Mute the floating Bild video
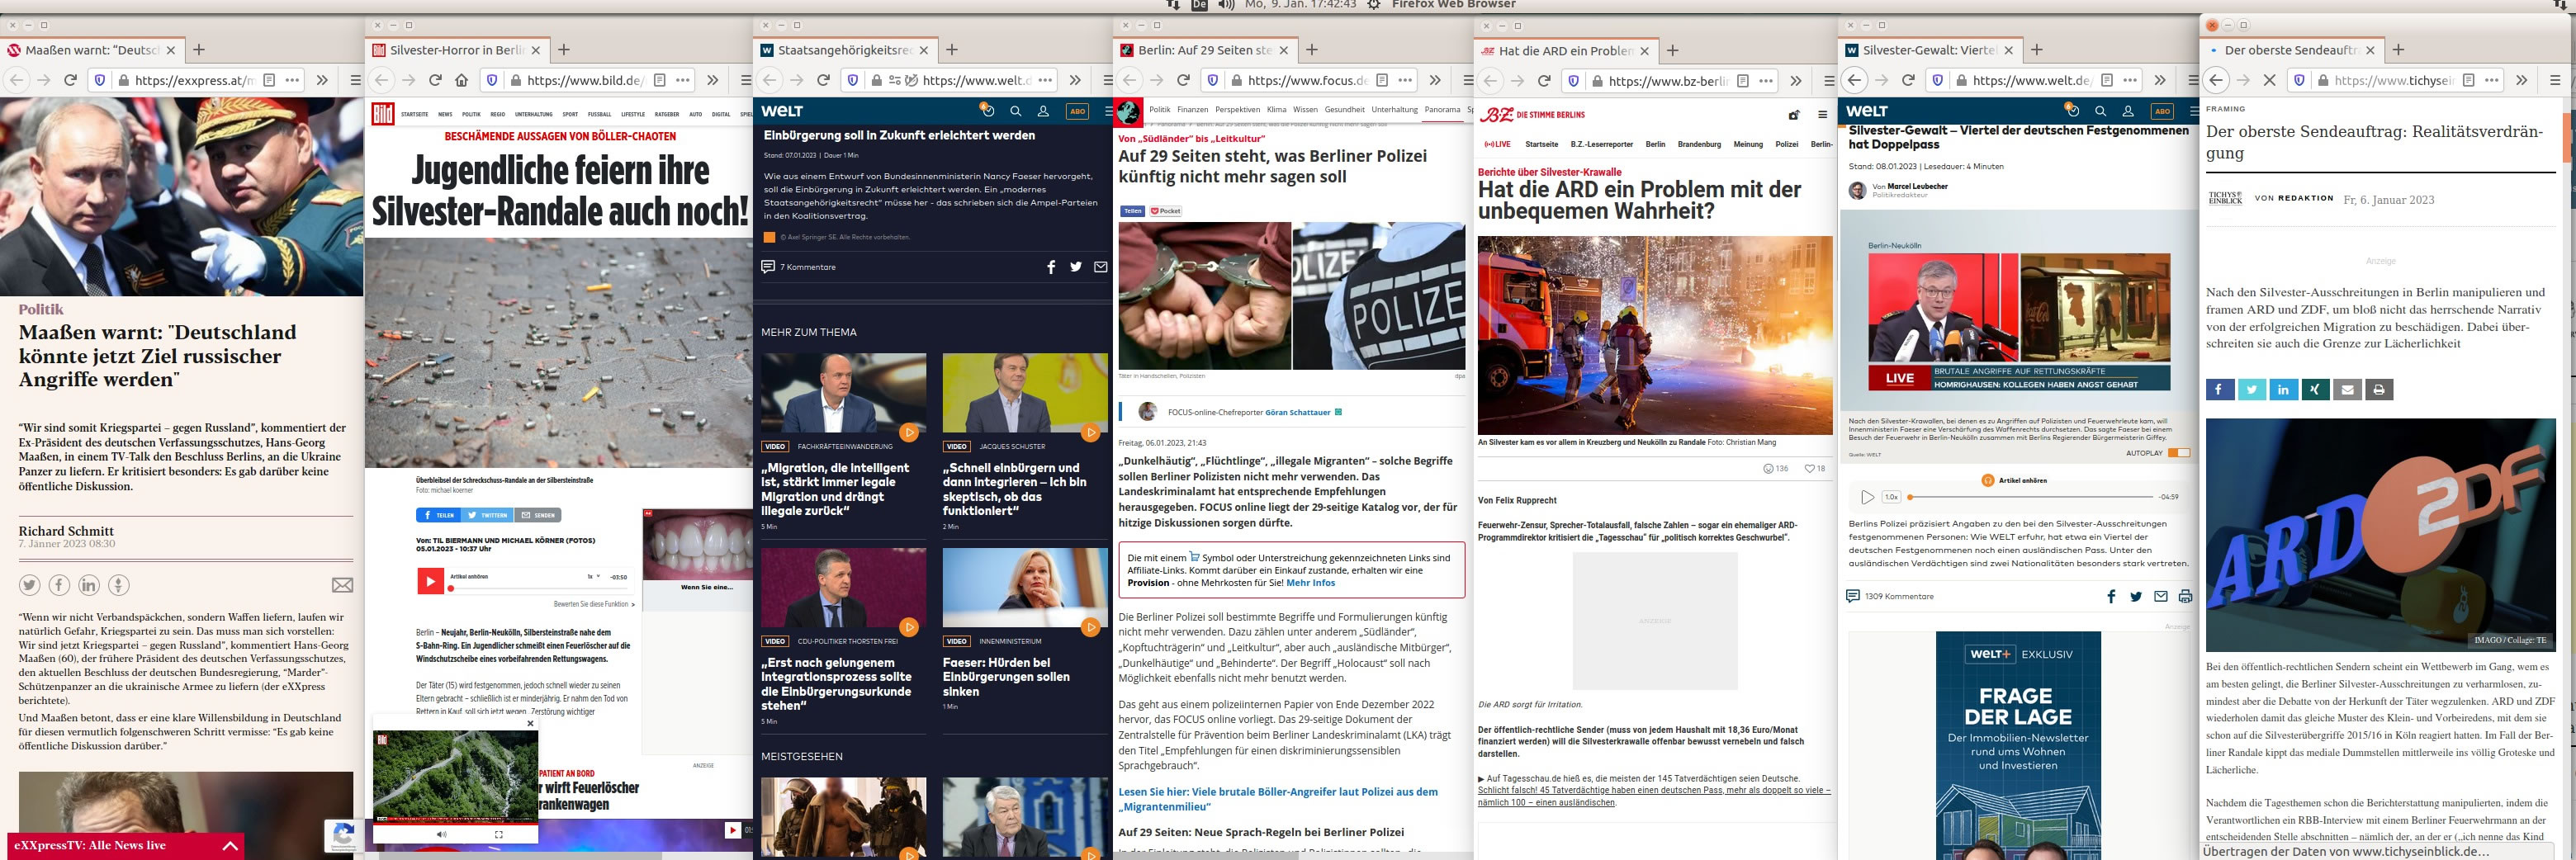 pos(442,833)
